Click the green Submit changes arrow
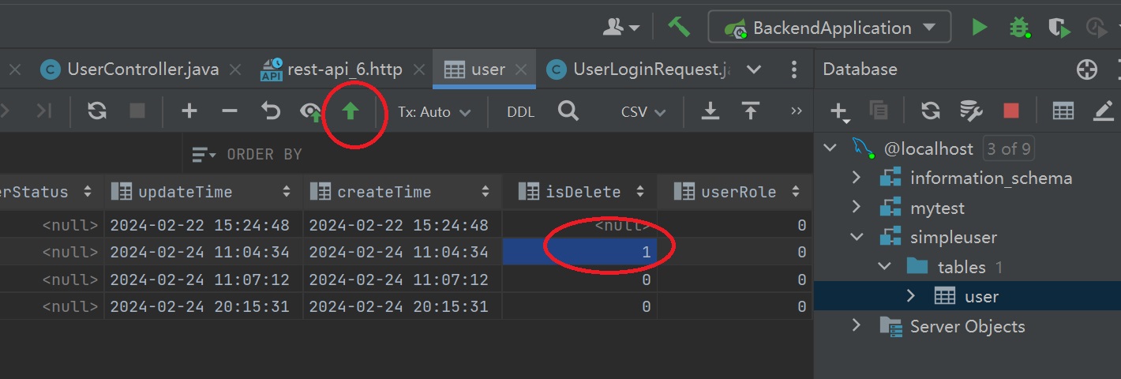Screen dimensions: 1121x379 (x=351, y=112)
